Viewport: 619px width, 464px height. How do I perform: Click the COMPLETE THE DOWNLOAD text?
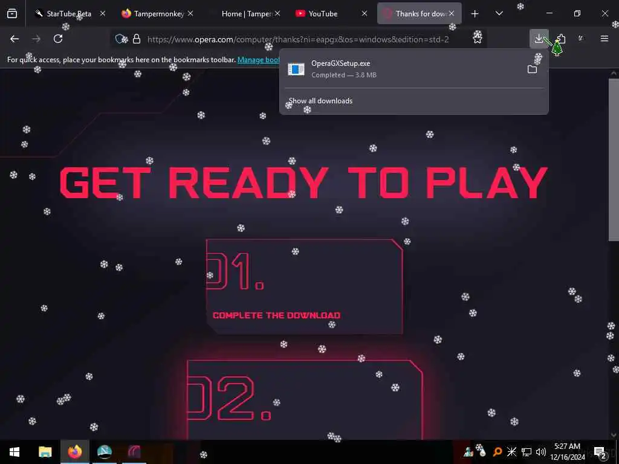pyautogui.click(x=276, y=315)
